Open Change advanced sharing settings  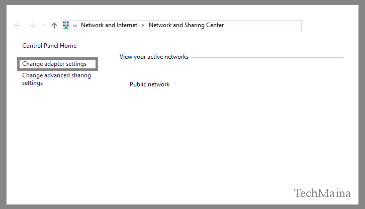coord(57,79)
